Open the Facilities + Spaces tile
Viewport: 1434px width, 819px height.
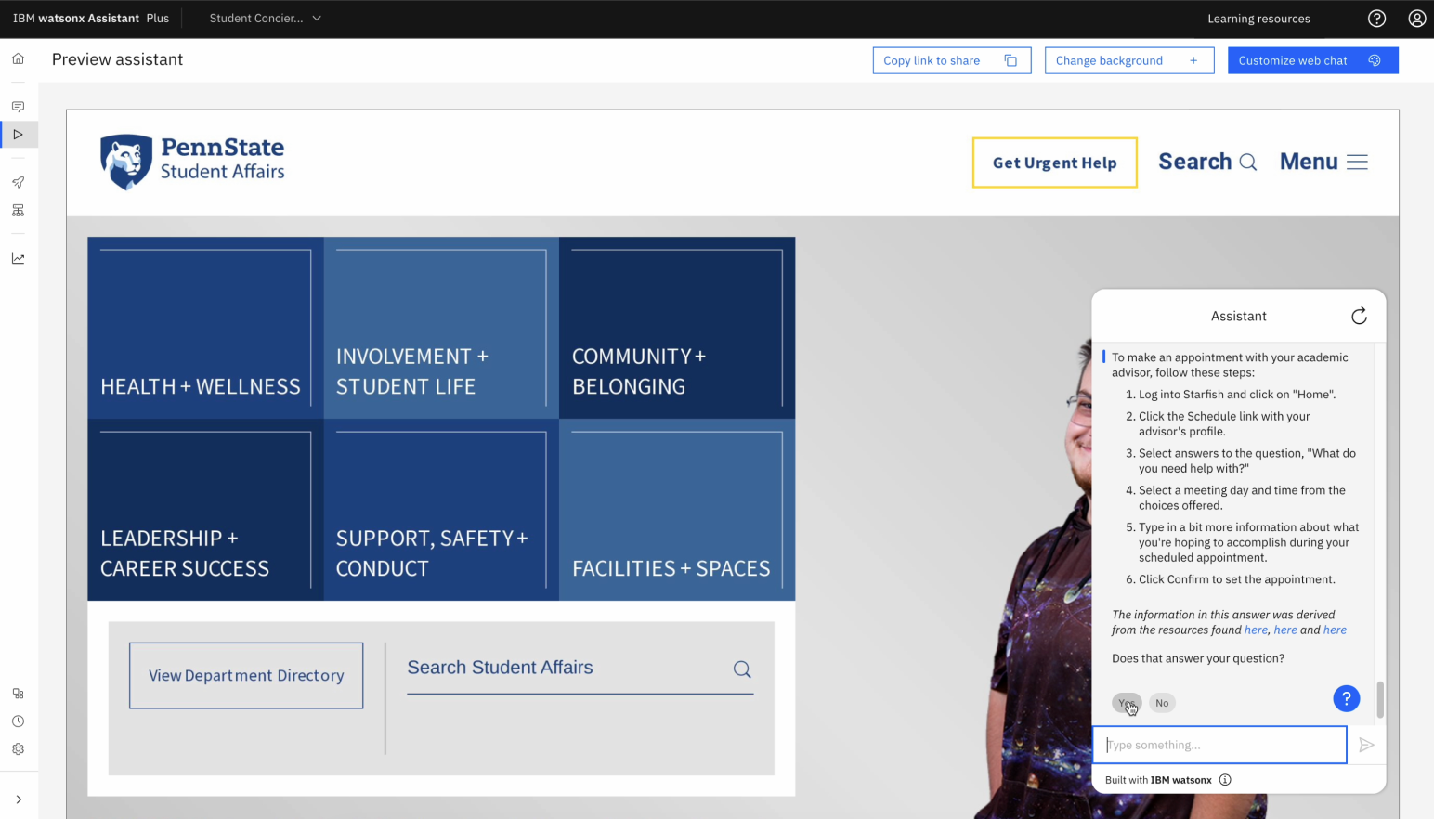point(677,510)
